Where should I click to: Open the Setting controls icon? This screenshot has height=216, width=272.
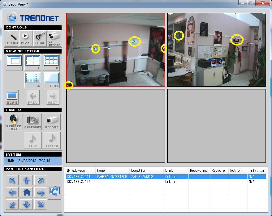tap(12, 38)
